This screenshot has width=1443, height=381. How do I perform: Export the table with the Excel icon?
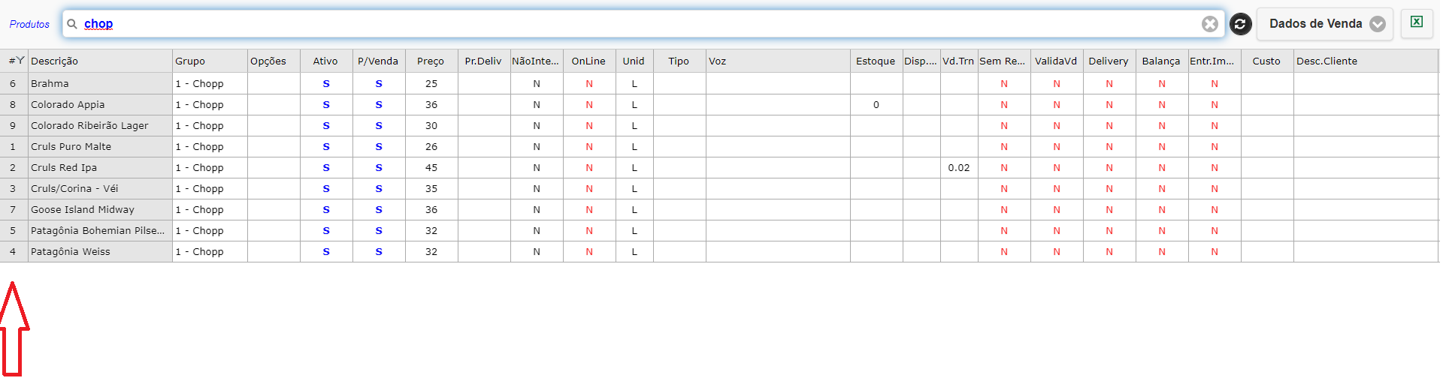(x=1417, y=22)
